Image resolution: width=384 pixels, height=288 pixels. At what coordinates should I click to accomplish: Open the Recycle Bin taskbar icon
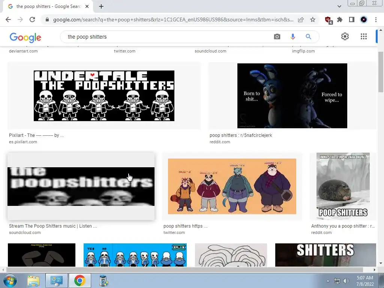click(x=103, y=281)
